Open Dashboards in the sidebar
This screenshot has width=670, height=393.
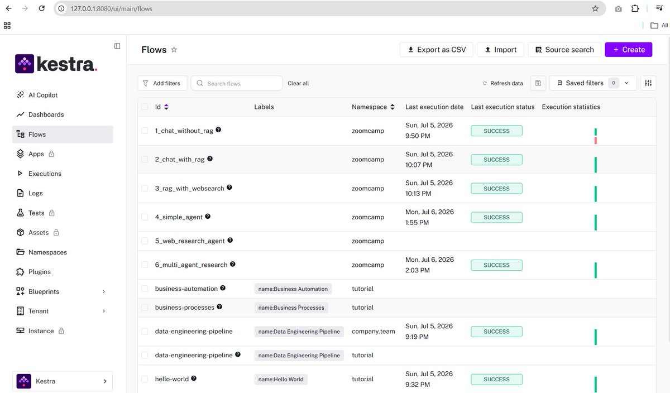[x=63, y=114]
